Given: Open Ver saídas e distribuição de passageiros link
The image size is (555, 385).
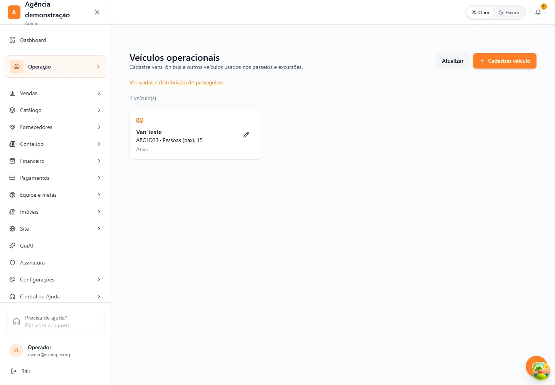Looking at the screenshot, I should (177, 82).
